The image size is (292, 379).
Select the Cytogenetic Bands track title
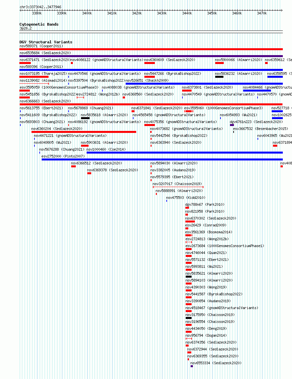pyautogui.click(x=39, y=24)
